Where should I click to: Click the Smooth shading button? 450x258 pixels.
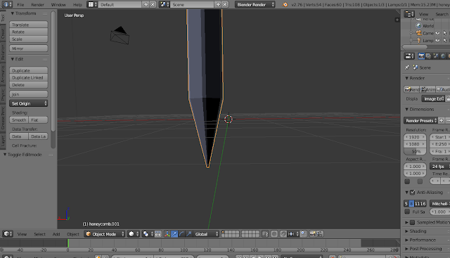click(x=19, y=120)
